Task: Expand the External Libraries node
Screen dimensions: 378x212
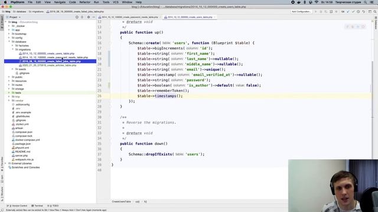Action: pos(6,163)
